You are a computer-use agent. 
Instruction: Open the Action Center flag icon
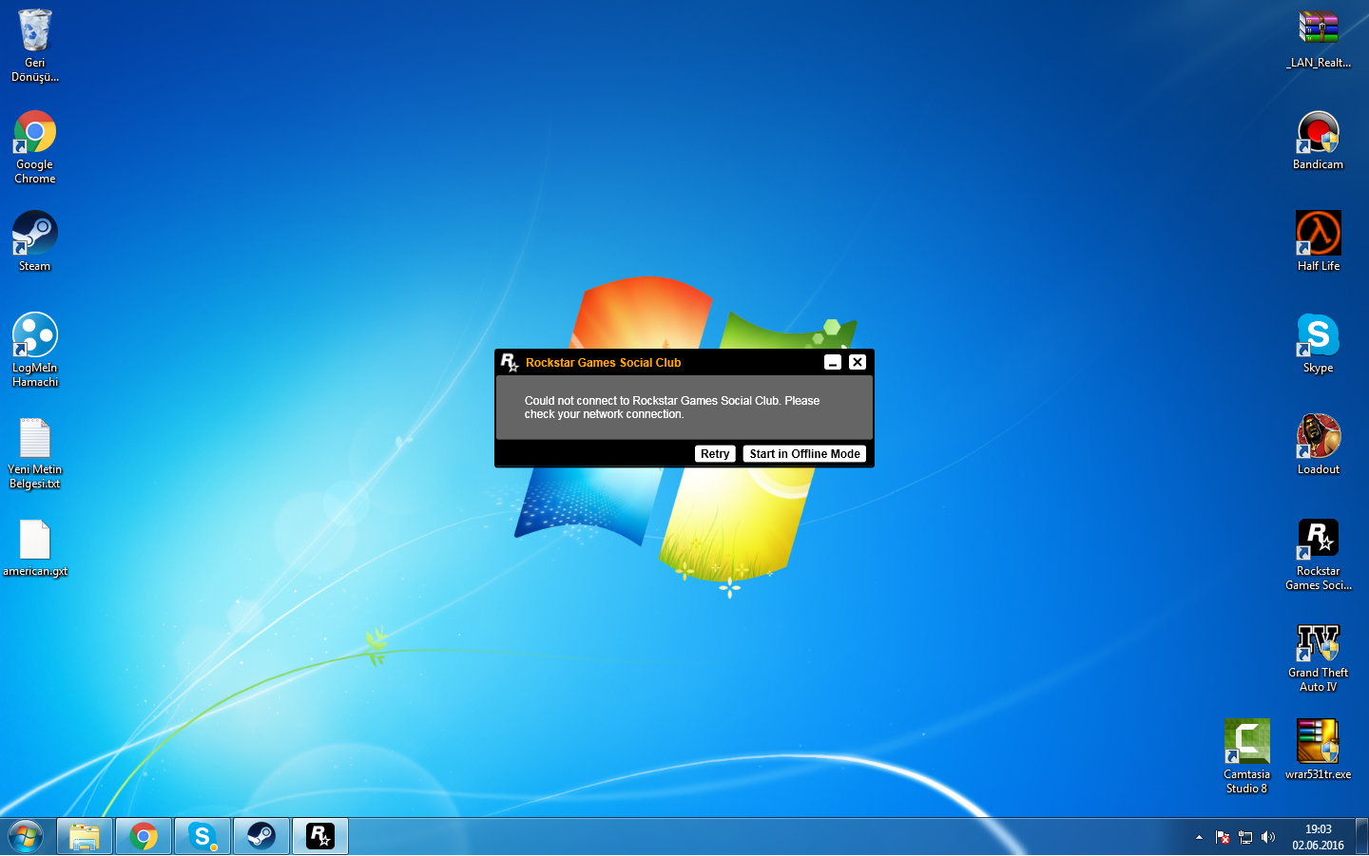point(1223,837)
